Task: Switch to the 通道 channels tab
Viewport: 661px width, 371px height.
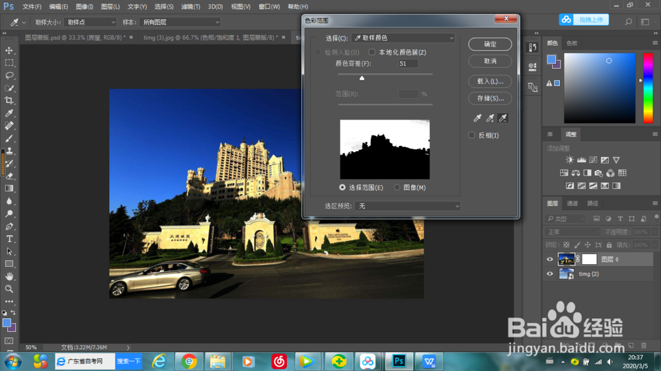Action: (x=572, y=203)
